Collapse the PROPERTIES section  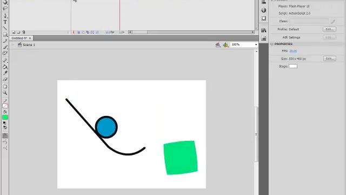point(272,44)
